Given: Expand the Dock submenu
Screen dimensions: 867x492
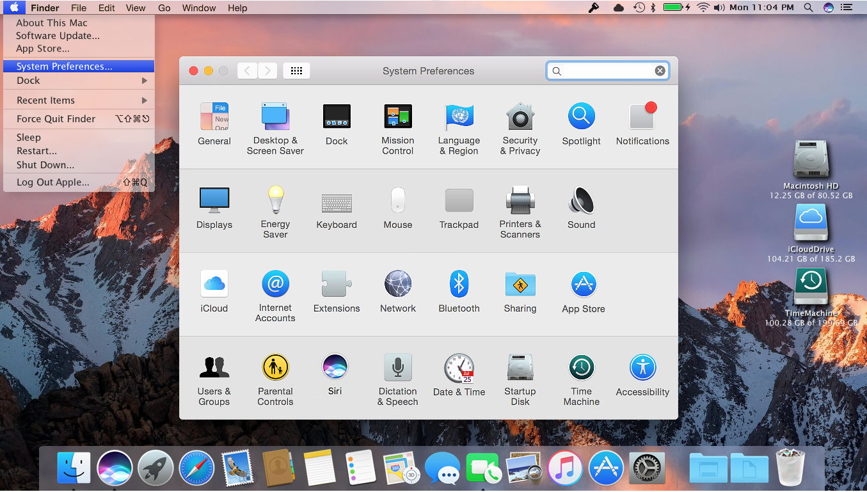Looking at the screenshot, I should (78, 80).
